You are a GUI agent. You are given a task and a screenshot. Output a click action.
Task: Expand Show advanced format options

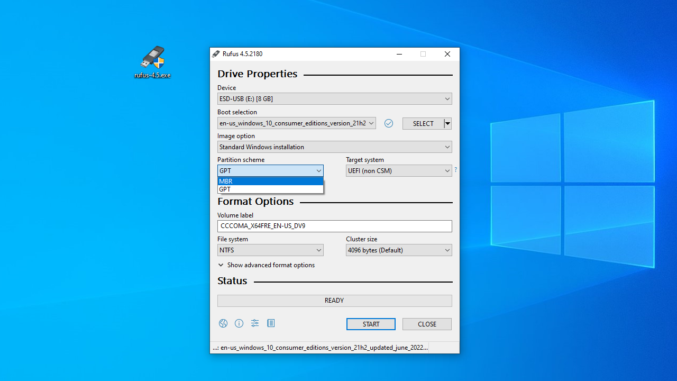point(266,265)
